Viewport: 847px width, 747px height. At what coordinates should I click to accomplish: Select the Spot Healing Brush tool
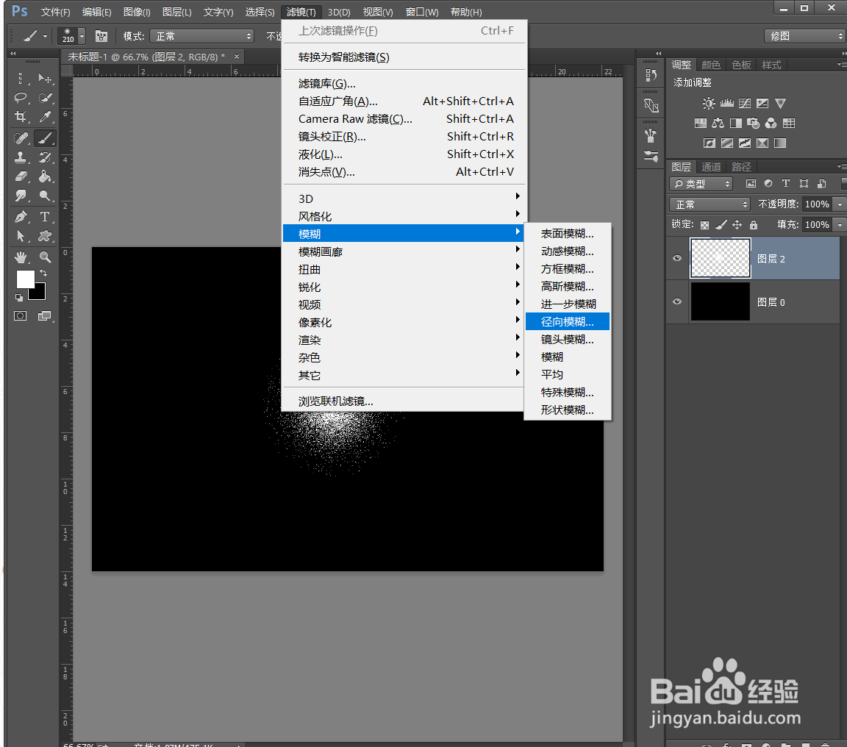[21, 138]
